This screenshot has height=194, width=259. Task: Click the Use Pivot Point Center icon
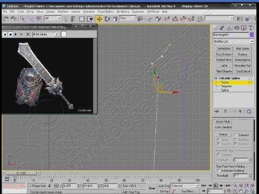(140, 19)
